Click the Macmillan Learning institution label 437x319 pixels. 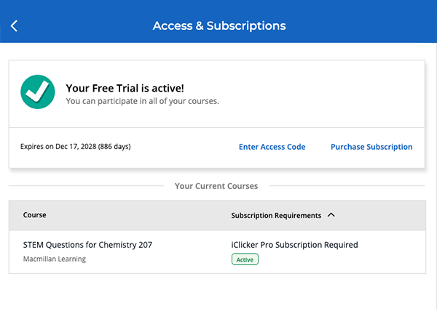click(55, 259)
